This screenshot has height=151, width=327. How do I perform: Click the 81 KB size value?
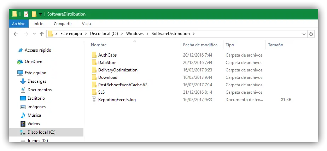pyautogui.click(x=286, y=100)
